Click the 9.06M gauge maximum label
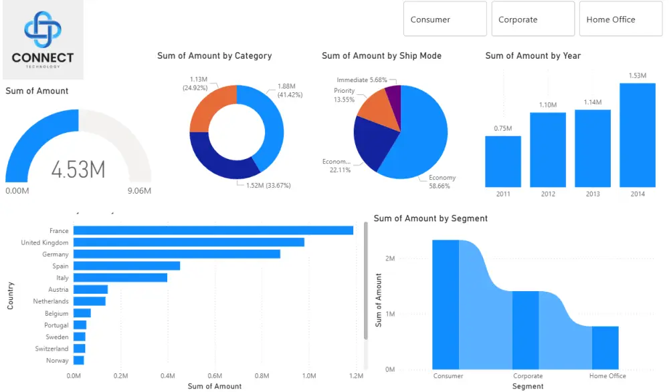 point(139,191)
